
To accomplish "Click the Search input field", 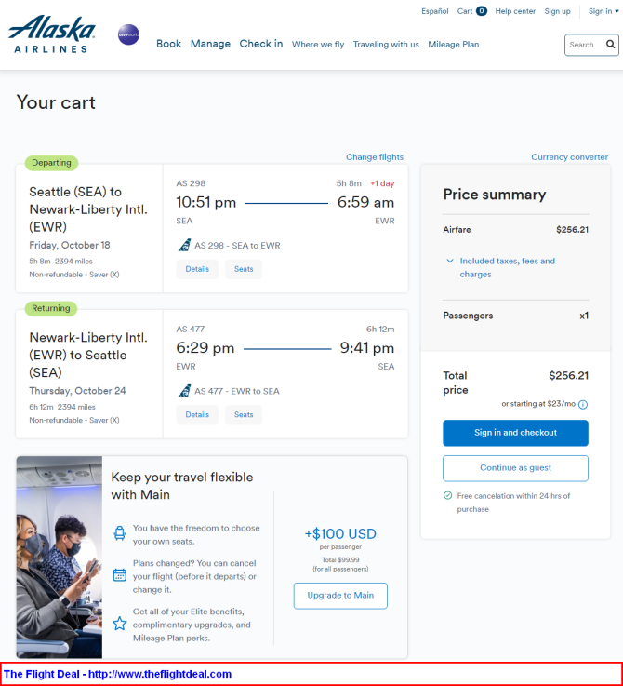I will [585, 45].
